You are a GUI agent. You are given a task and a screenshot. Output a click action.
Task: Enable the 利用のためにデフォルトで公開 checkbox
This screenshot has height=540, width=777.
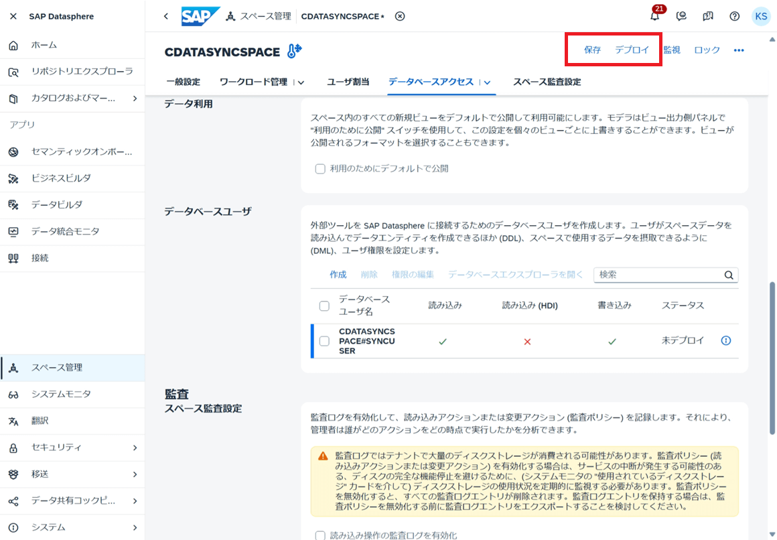click(320, 169)
